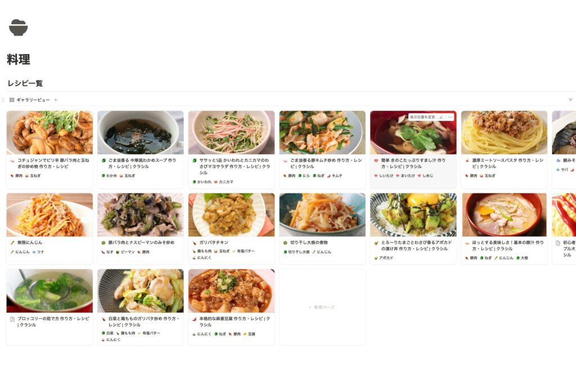Click the page icon of ブロッコリーの茹で方 card
Image resolution: width=576 pixels, height=365 pixels.
click(x=12, y=319)
